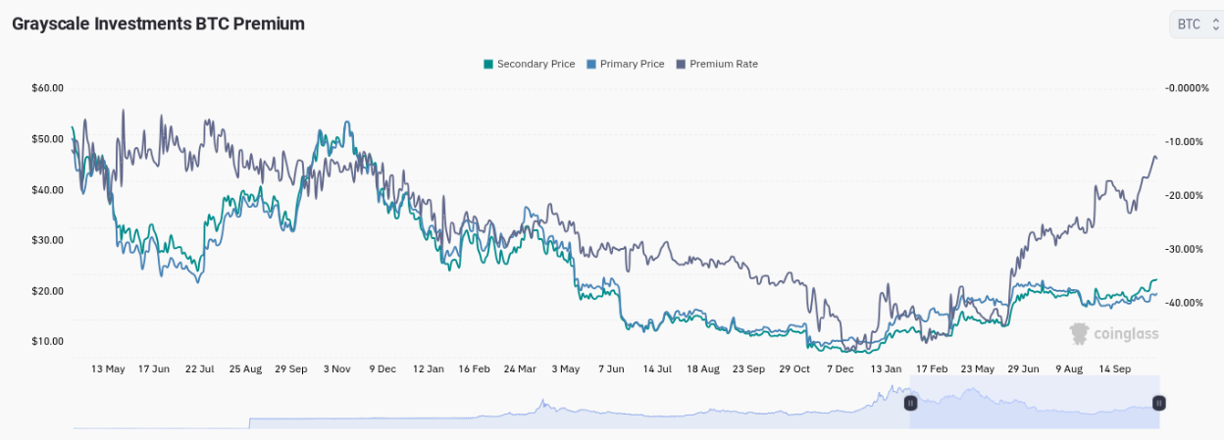Click the Grayscale Investments BTC Premium title
The width and height of the screenshot is (1224, 440).
coord(158,24)
